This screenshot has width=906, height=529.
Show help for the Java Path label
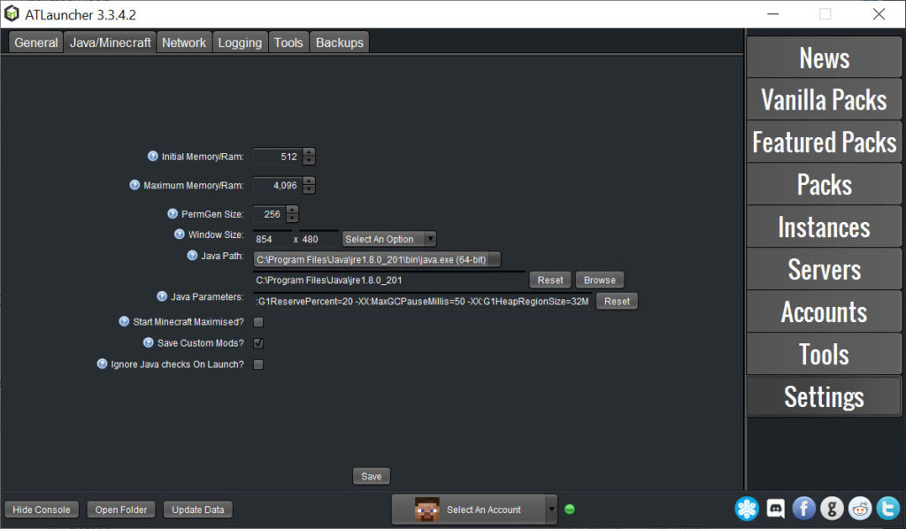pos(192,256)
